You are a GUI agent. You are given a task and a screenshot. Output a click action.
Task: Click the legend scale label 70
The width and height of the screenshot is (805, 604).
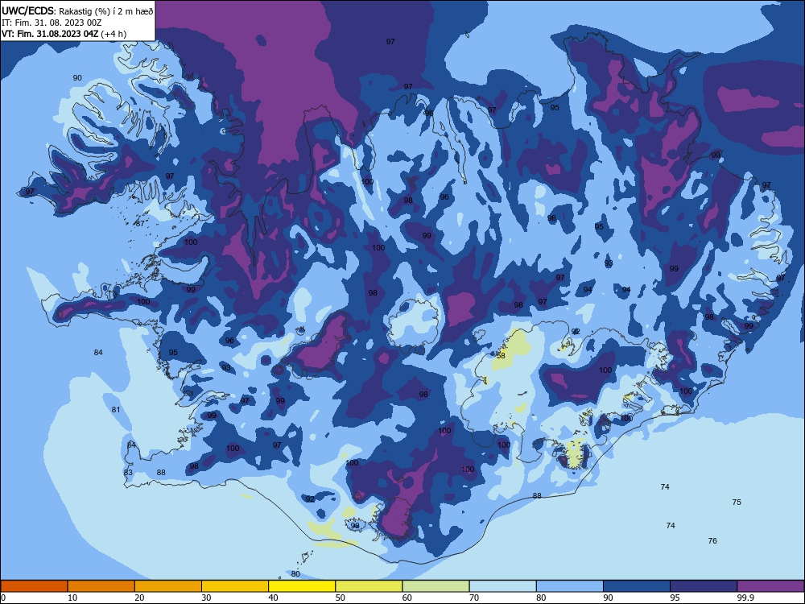(474, 598)
